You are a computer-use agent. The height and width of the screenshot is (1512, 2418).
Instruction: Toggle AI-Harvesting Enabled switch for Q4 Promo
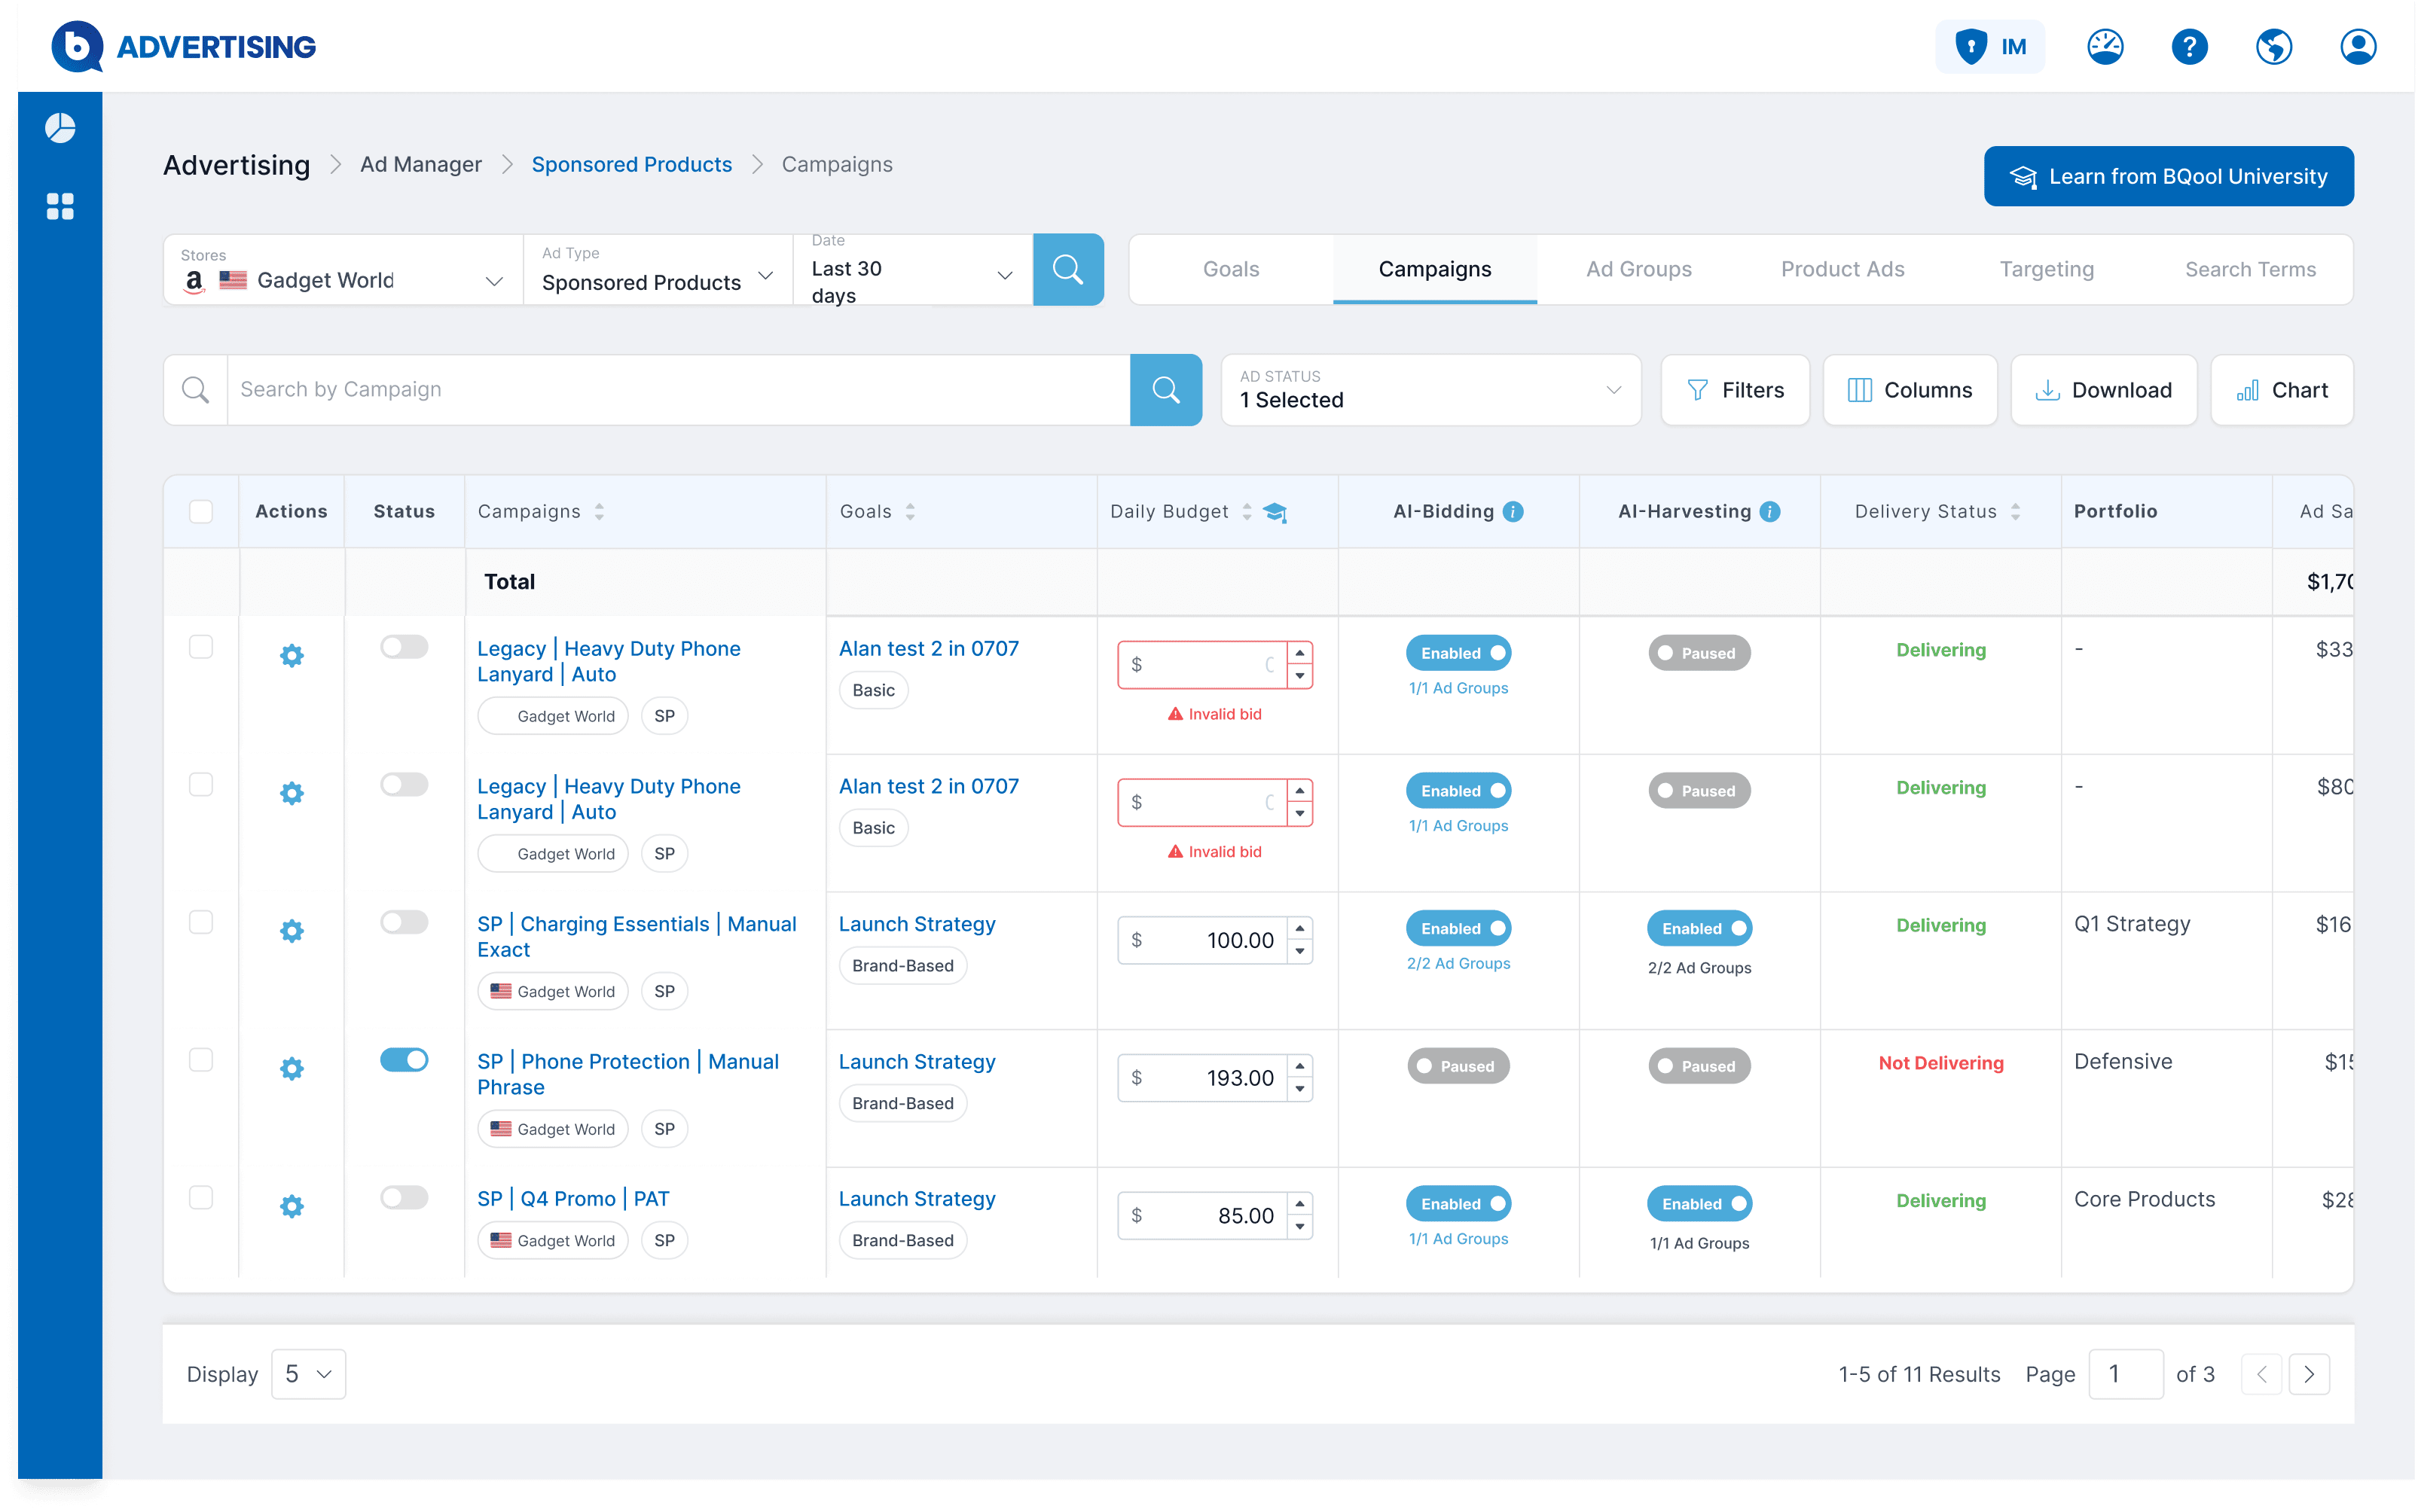[1699, 1203]
